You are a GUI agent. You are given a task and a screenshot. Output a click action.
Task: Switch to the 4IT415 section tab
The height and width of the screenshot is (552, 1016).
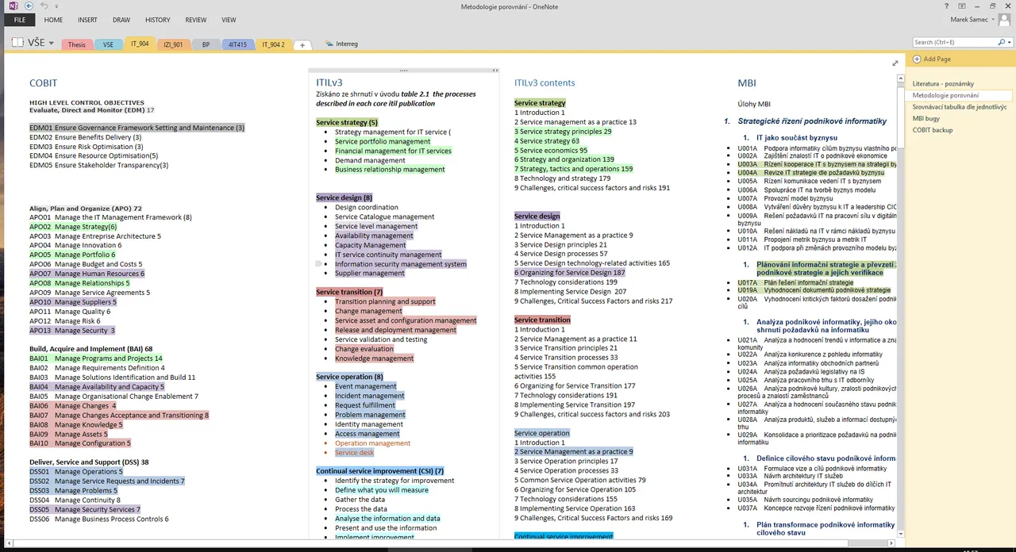[237, 44]
